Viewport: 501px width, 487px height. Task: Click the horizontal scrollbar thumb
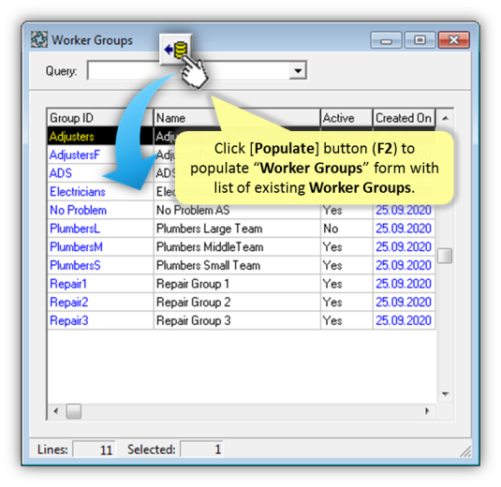click(73, 411)
